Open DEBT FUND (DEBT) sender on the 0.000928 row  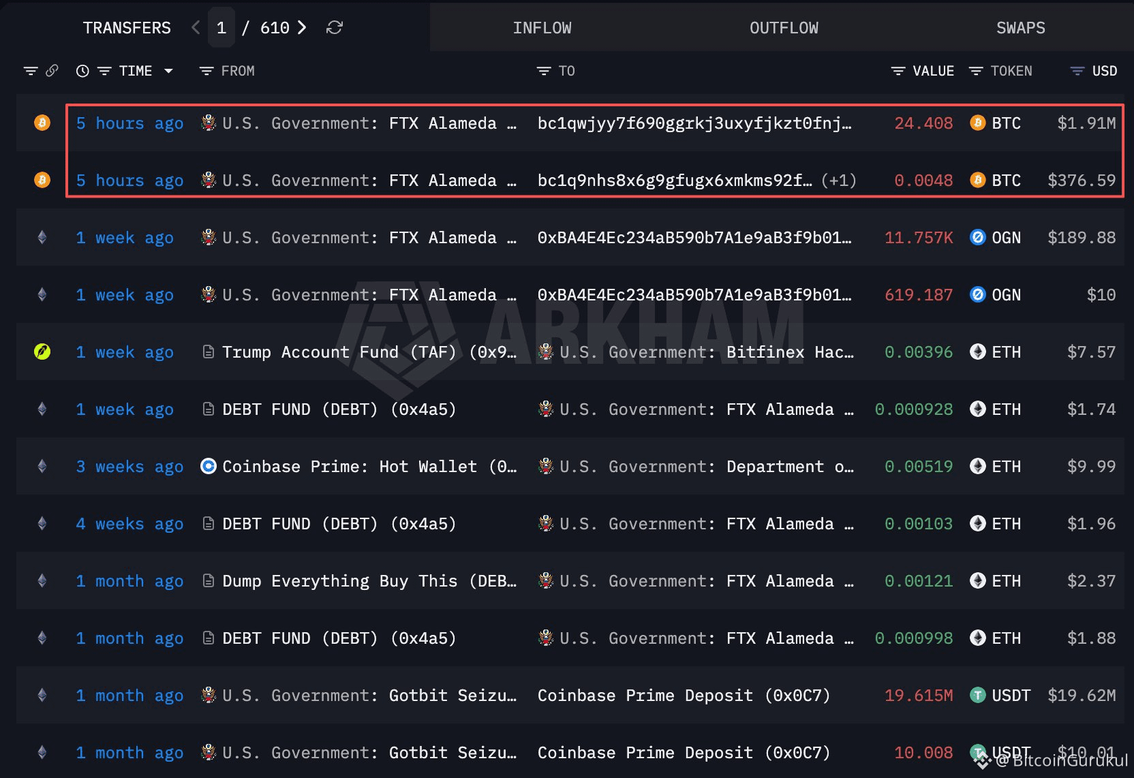(x=339, y=409)
